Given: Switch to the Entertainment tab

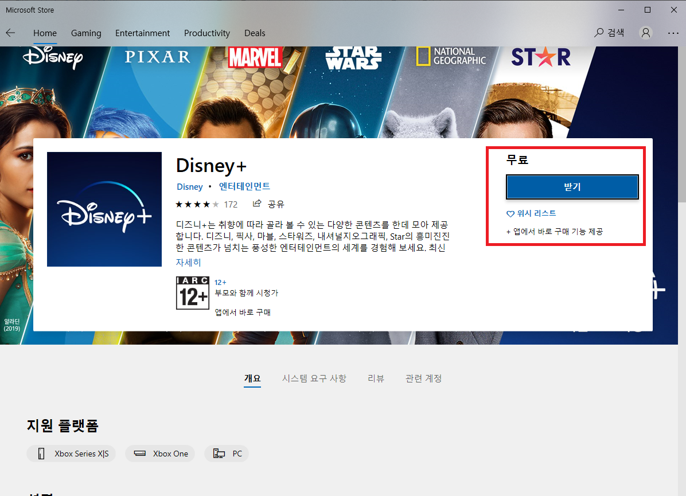Looking at the screenshot, I should [x=143, y=33].
